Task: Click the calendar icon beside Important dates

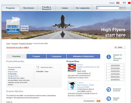Action: tap(38, 67)
